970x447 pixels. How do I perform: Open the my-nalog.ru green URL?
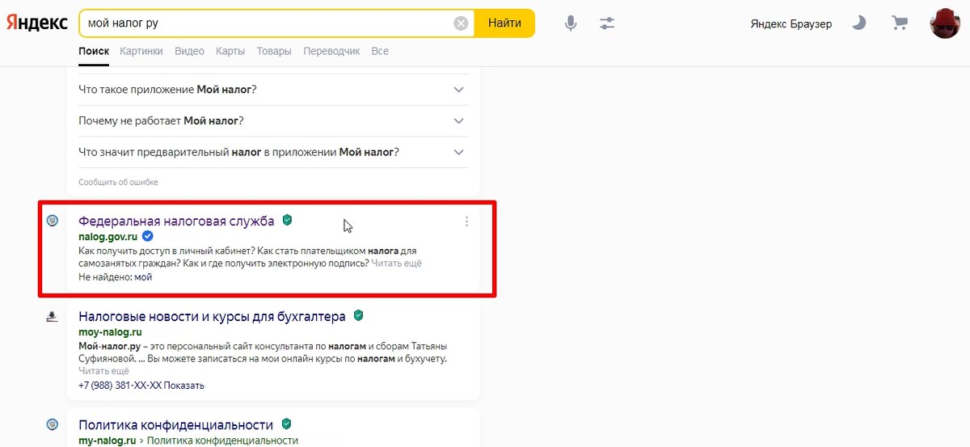(x=107, y=441)
